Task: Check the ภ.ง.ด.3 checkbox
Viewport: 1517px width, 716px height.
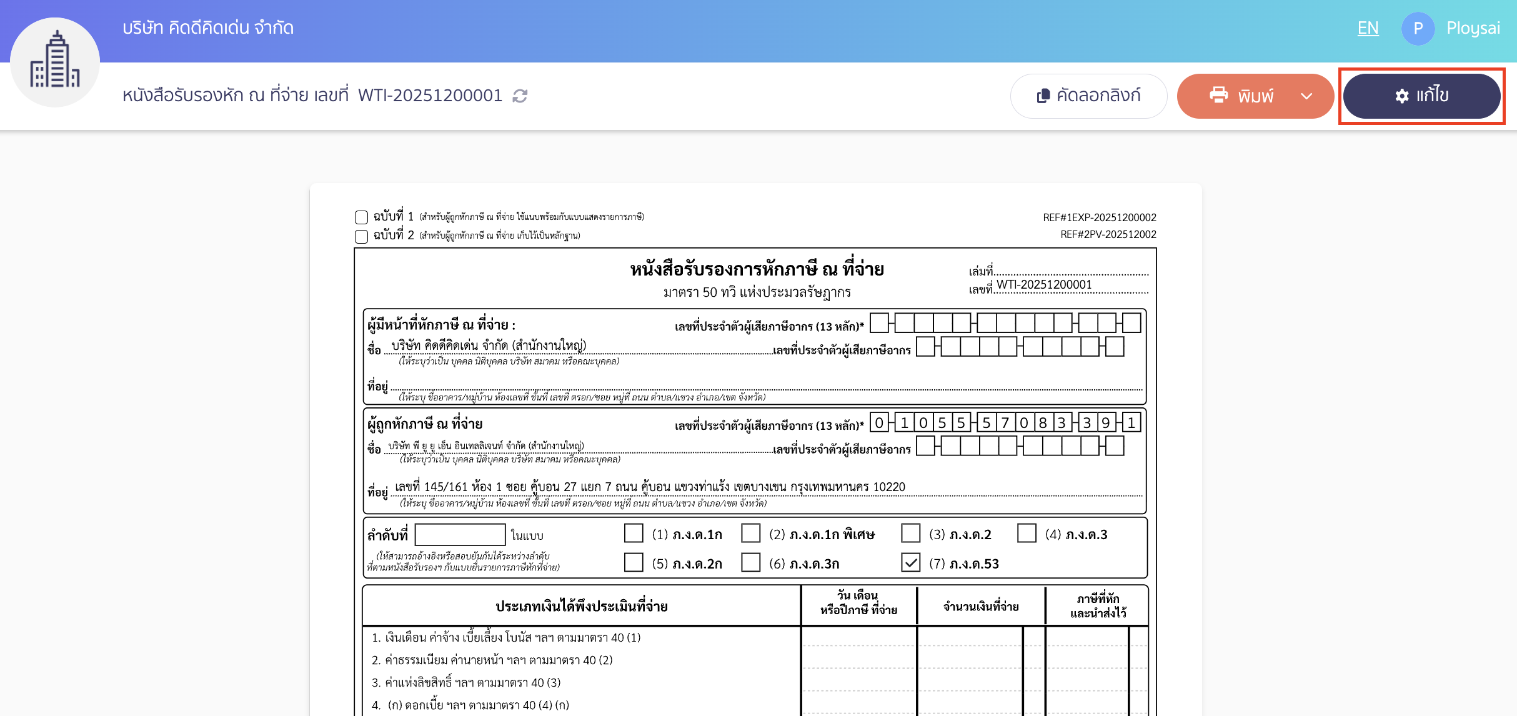Action: coord(1027,534)
